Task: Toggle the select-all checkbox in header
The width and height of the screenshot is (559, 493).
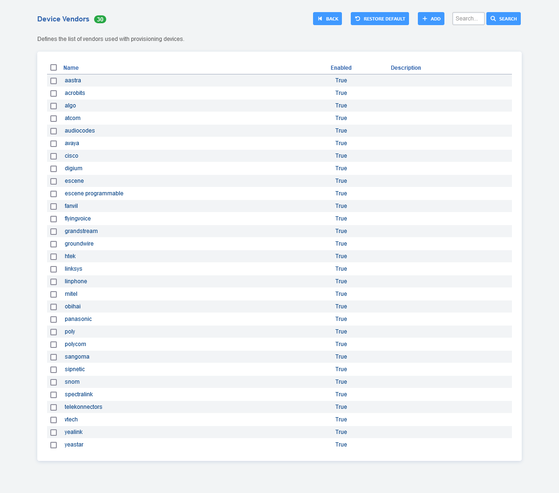Action: coord(54,67)
